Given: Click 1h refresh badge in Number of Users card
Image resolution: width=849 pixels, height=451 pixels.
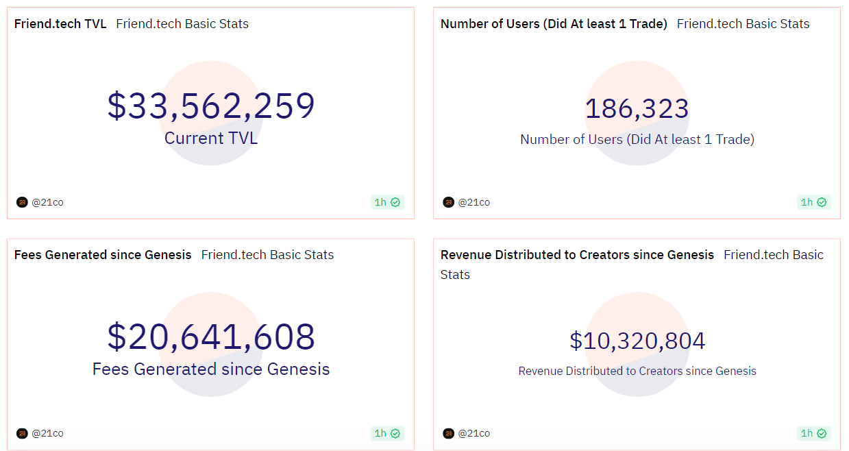Looking at the screenshot, I should (x=813, y=202).
